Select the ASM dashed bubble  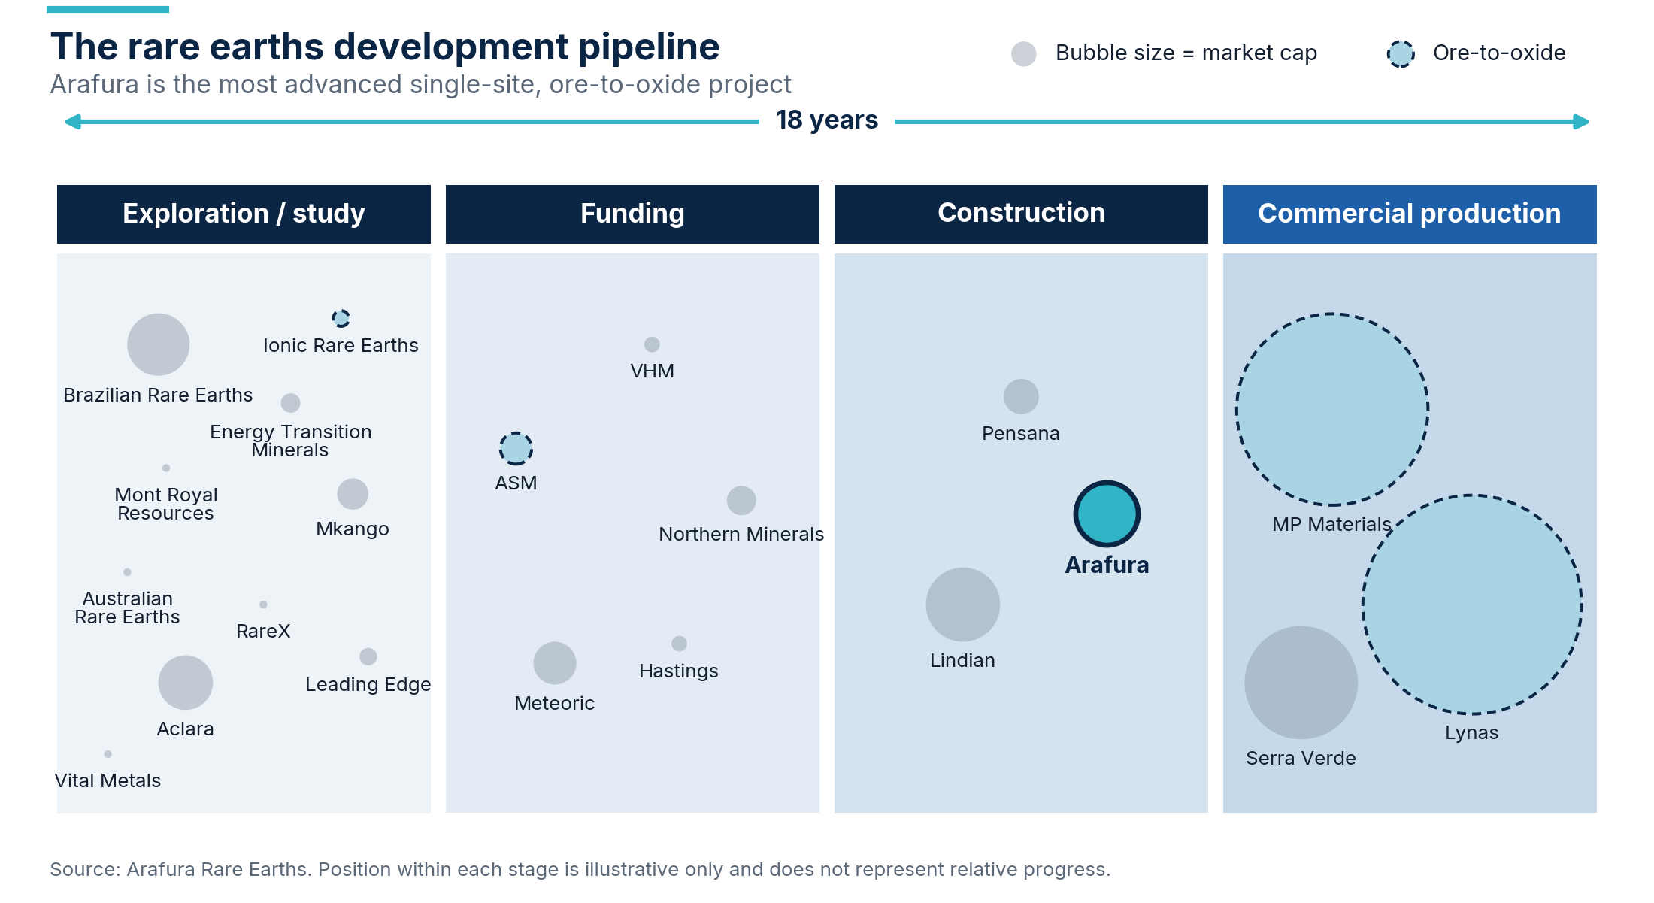pyautogui.click(x=516, y=448)
